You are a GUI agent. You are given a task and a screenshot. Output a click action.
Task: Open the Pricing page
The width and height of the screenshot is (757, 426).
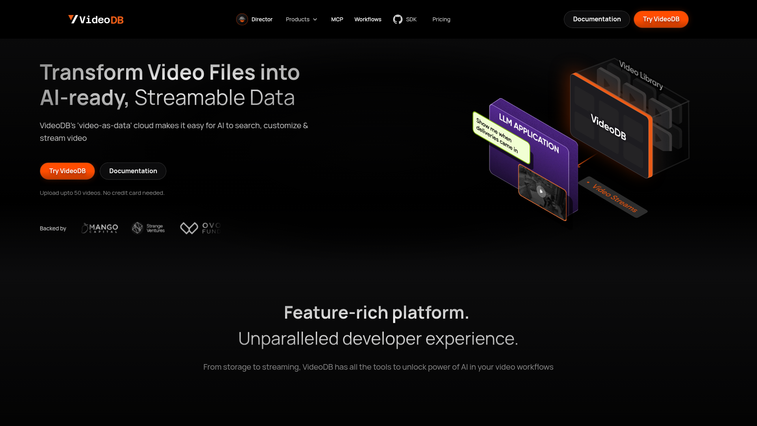pyautogui.click(x=441, y=19)
